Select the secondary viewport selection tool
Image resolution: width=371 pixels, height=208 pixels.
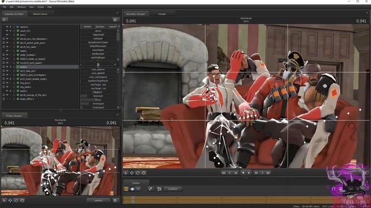[126, 173]
